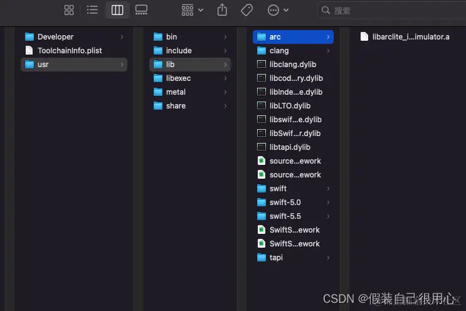Switch to gallery view
Screen dimensions: 466x311
pos(141,10)
